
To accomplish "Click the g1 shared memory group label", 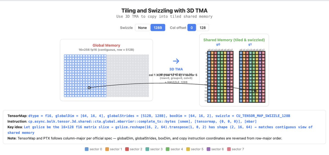I will [x=250, y=44].
